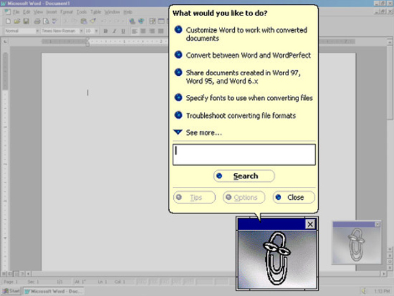
Task: Click the vertical scrollbar up arrow
Action: coord(390,41)
